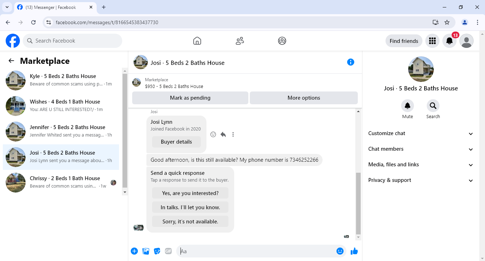
Task: Open more actions plus icon in composer
Action: (x=134, y=251)
